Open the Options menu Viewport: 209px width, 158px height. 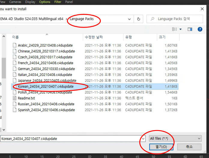point(45,2)
